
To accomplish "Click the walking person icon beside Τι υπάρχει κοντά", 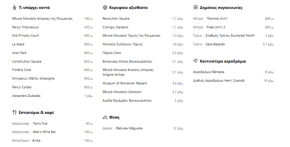I will (15, 7).
